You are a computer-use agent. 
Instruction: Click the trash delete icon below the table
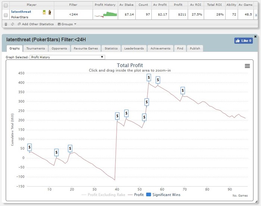point(6,24)
